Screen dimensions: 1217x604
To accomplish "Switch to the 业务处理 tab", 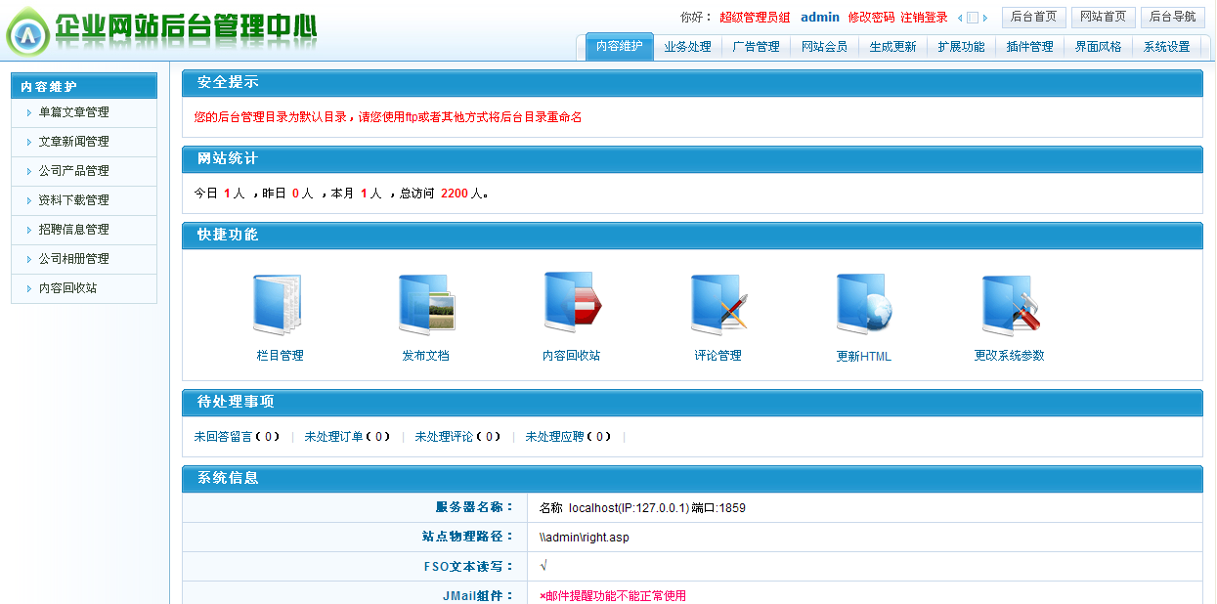I will tap(687, 47).
